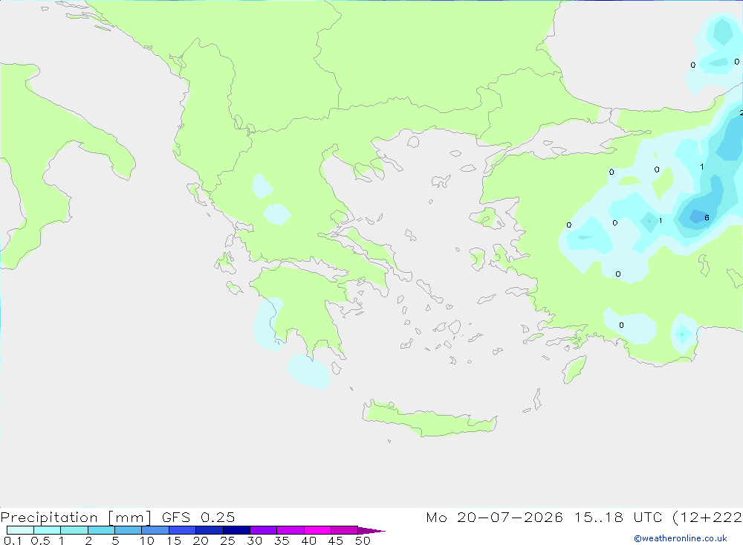Click the '0.1' legend scale number
This screenshot has width=743, height=545.
pos(13,541)
